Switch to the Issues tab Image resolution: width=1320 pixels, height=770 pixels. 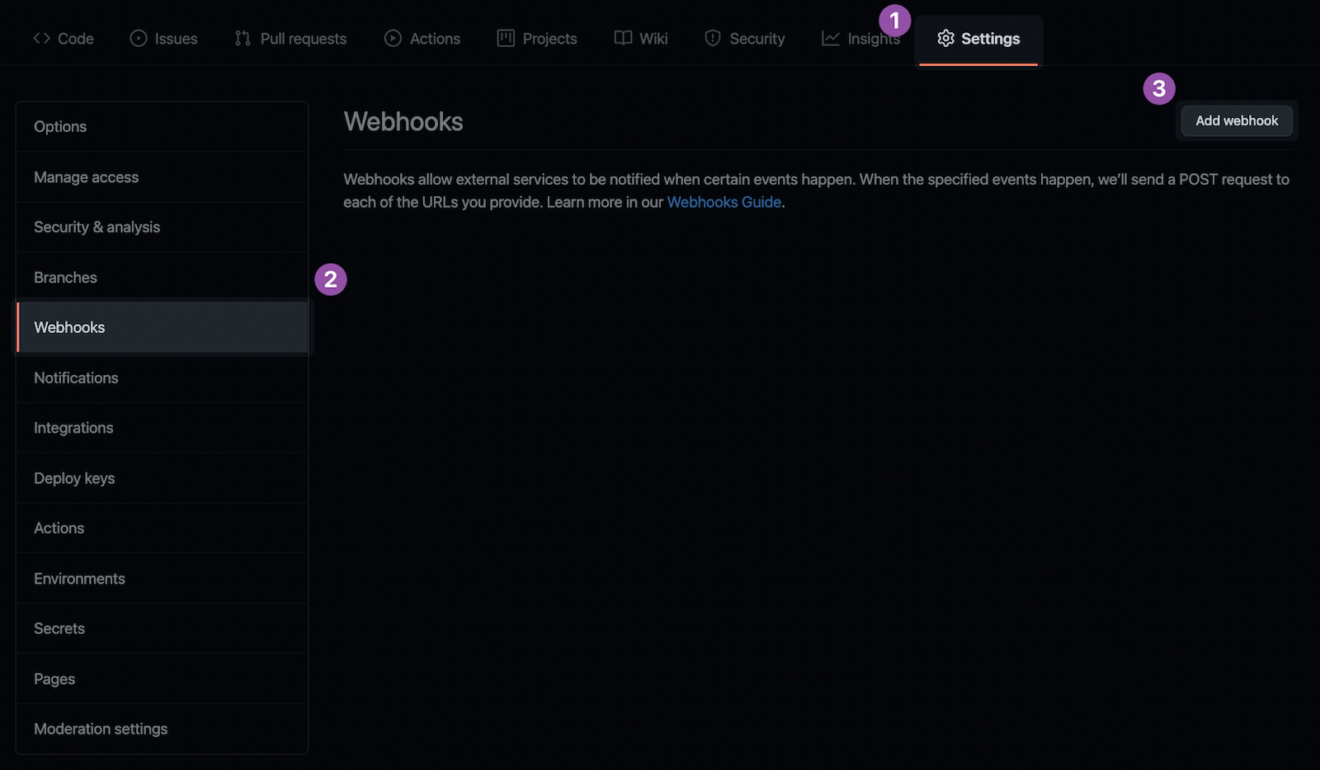pyautogui.click(x=164, y=39)
